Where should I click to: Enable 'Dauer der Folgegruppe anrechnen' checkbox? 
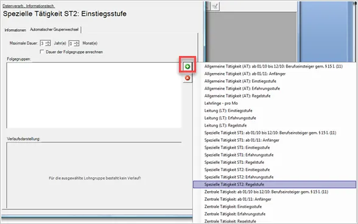click(42, 52)
